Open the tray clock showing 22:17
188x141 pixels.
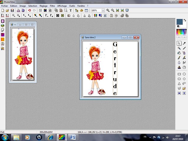coord(178,137)
